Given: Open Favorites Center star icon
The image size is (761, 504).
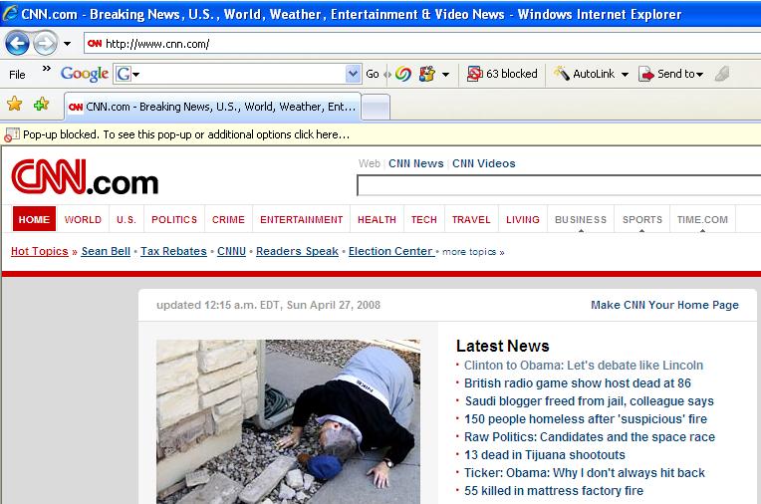Looking at the screenshot, I should coord(14,105).
